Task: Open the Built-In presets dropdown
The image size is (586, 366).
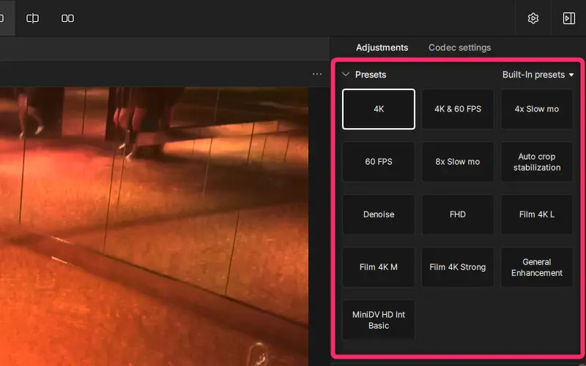Action: 538,75
